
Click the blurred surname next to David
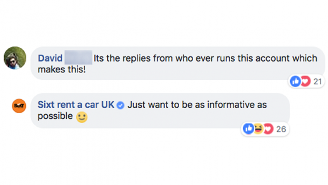point(78,57)
